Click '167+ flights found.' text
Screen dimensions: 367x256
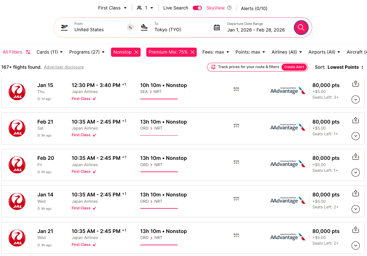[21, 67]
